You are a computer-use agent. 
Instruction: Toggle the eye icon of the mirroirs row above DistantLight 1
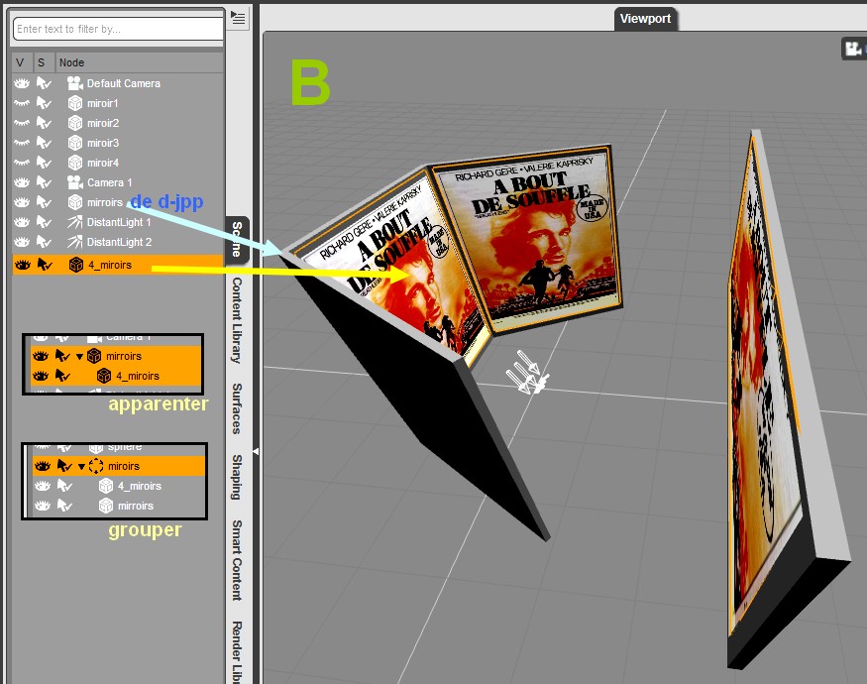click(22, 202)
